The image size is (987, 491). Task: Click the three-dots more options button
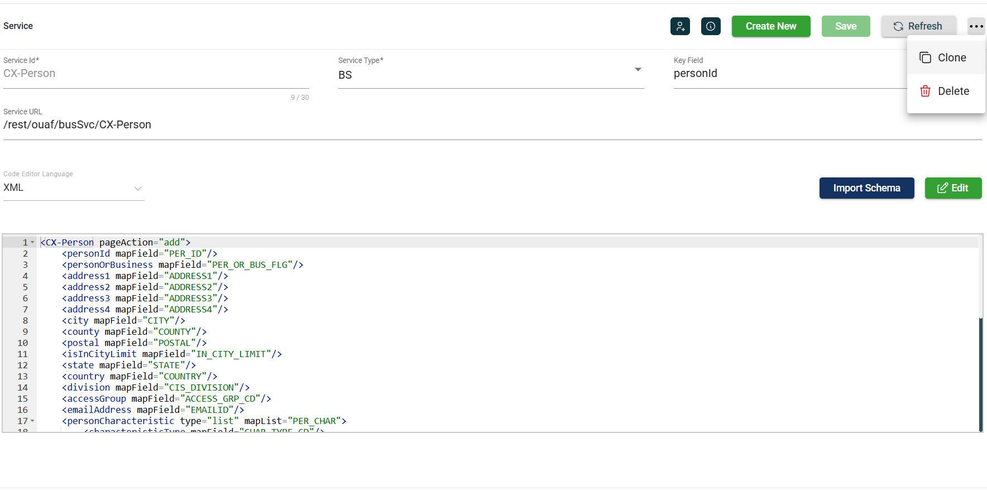pos(976,26)
